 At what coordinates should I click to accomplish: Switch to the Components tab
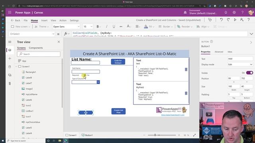(x=36, y=48)
